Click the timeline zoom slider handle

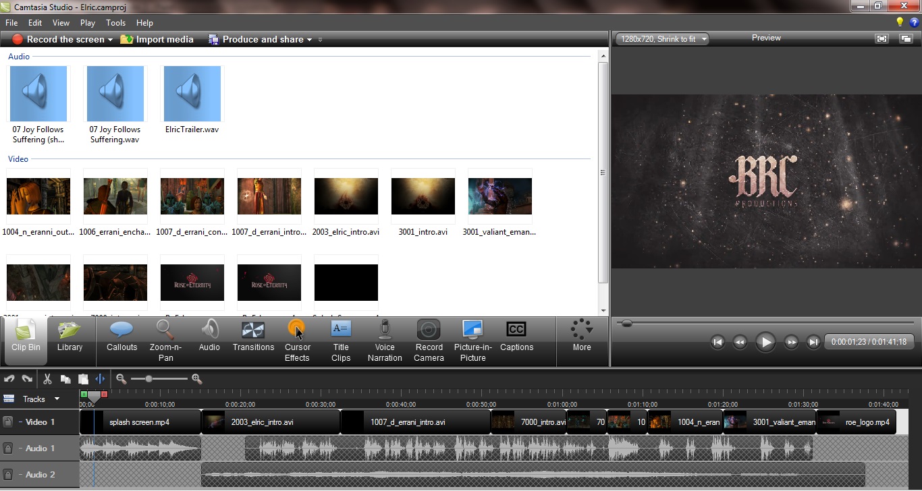pyautogui.click(x=148, y=379)
